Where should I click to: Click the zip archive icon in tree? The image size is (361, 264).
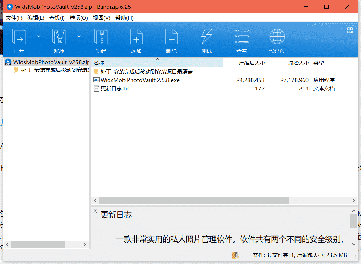[x=8, y=62]
